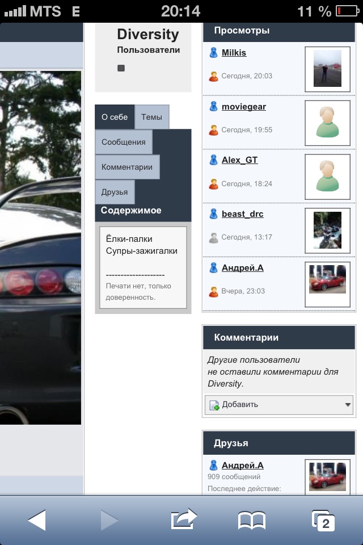Click user icon beside Alex_GT
This screenshot has height=545, width=363.
tap(214, 160)
